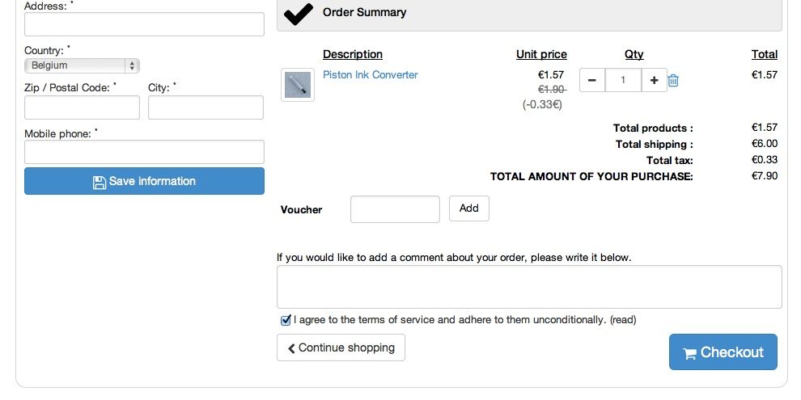The width and height of the screenshot is (801, 400).
Task: Focus the Address input field
Action: pos(145,24)
